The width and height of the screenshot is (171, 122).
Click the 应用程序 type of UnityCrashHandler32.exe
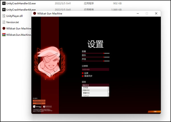[89, 3]
